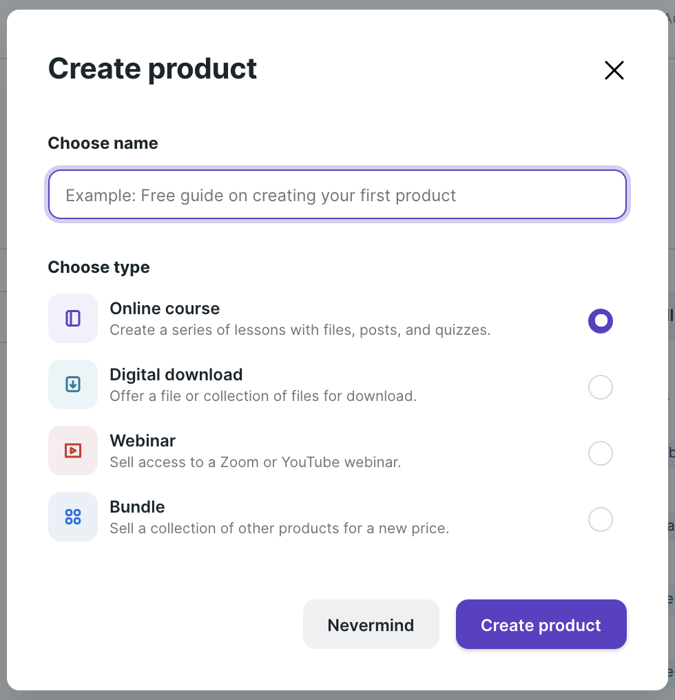675x700 pixels.
Task: Click the Create product button
Action: (541, 624)
